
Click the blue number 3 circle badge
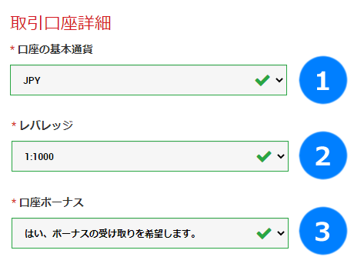pos(323,231)
